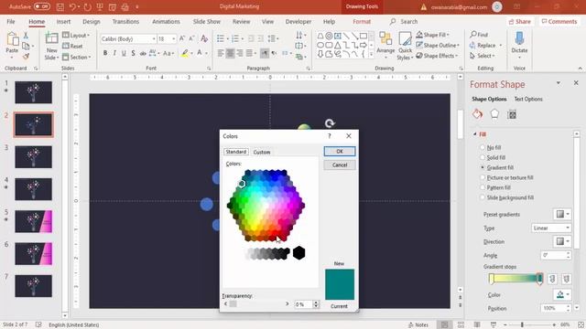Click the Add gradient stop icon
The height and width of the screenshot is (329, 586).
552,279
